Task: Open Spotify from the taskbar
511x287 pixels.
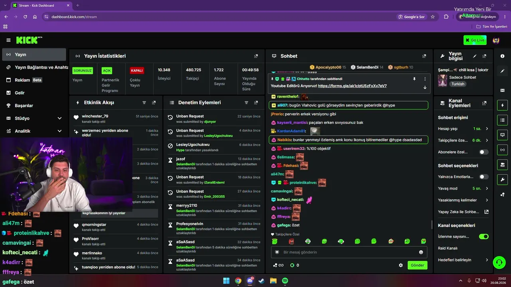Action: tap(285, 281)
